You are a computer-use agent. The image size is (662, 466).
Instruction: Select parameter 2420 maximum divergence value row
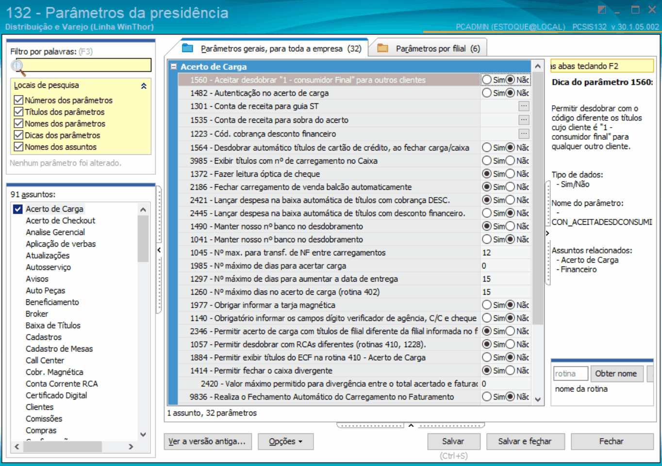[354, 383]
